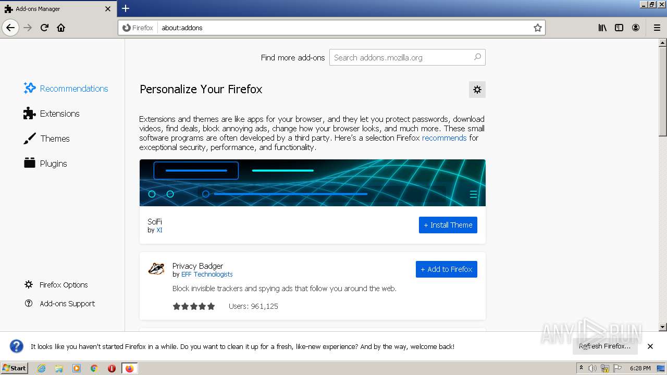
Task: Click the Action Center flag icon
Action: pyautogui.click(x=617, y=368)
